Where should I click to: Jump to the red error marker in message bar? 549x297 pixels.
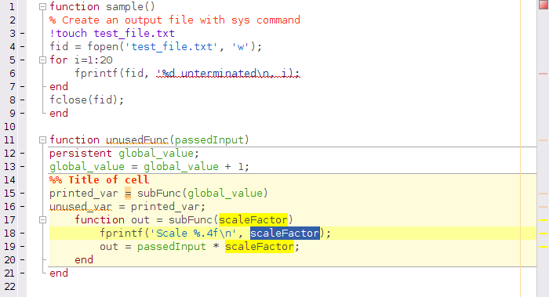(543, 74)
